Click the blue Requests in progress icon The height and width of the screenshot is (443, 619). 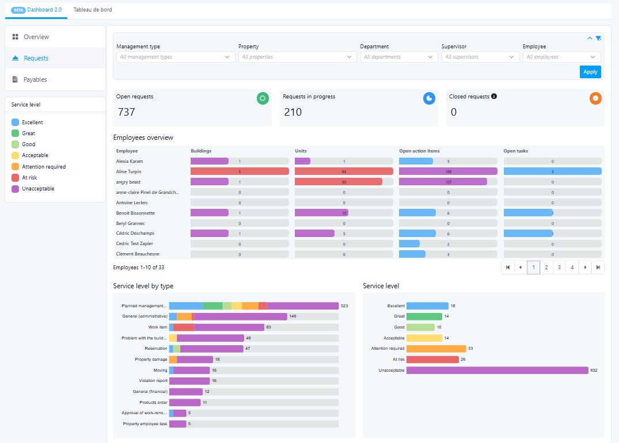tap(429, 98)
